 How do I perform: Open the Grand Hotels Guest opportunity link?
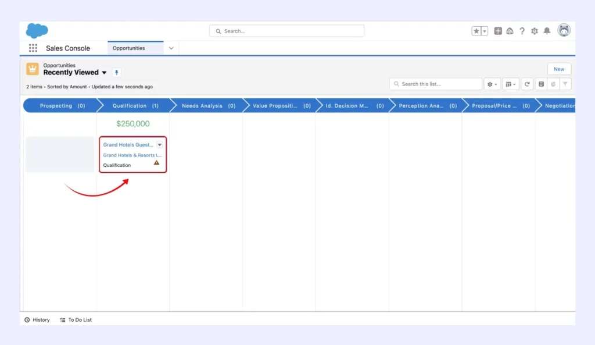click(x=128, y=145)
